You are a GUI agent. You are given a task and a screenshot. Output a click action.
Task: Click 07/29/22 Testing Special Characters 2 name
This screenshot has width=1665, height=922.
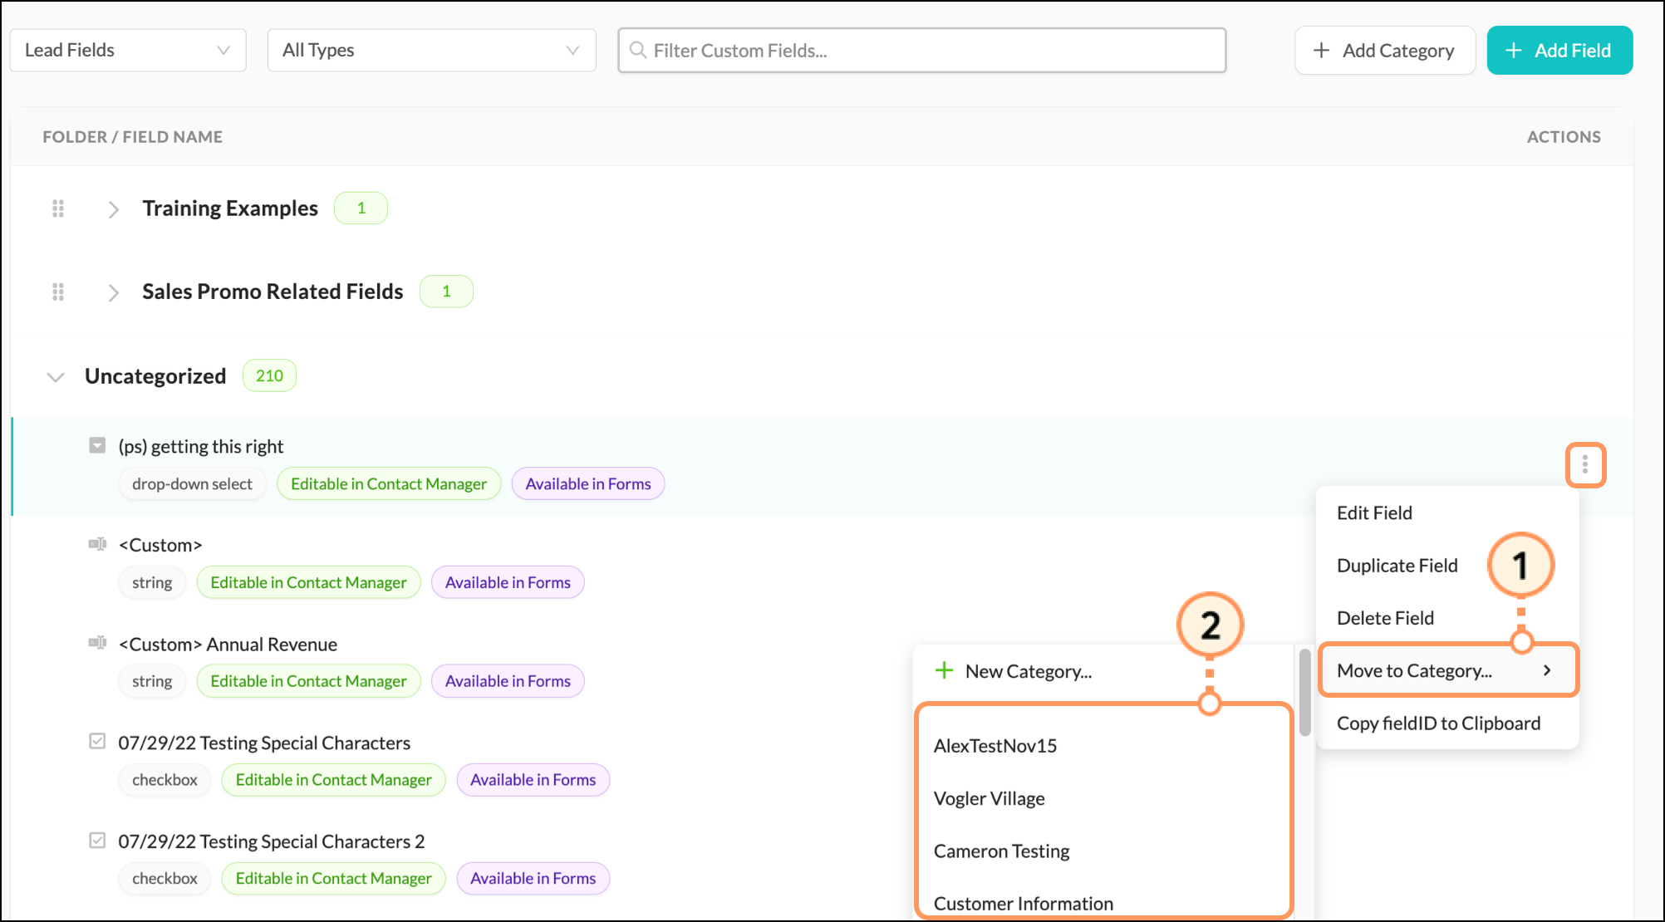tap(271, 841)
